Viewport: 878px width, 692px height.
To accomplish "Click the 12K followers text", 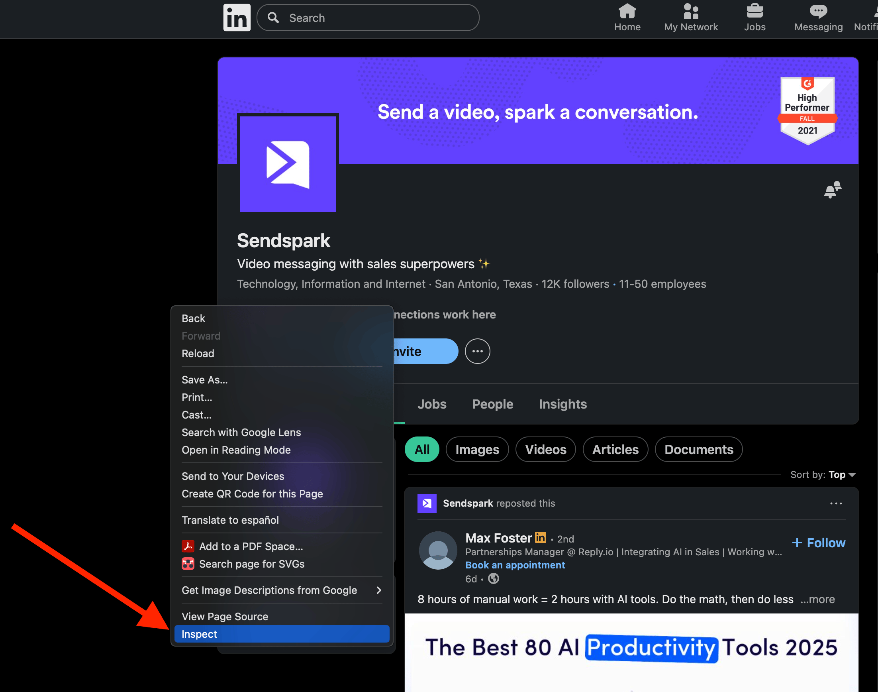I will point(575,284).
